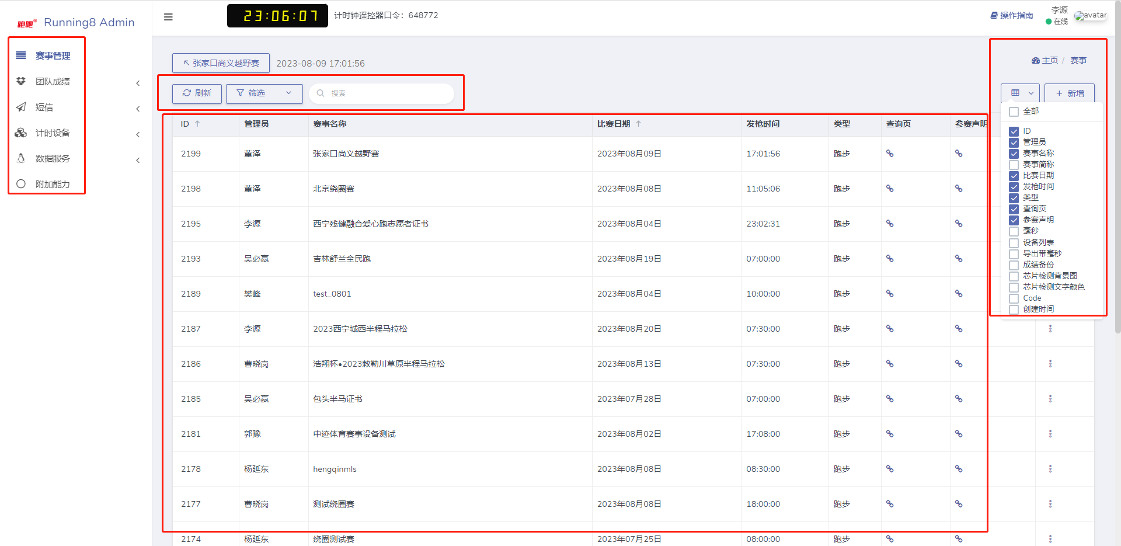1121x546 pixels.
Task: Check the 全部 checkbox
Action: click(x=1014, y=112)
